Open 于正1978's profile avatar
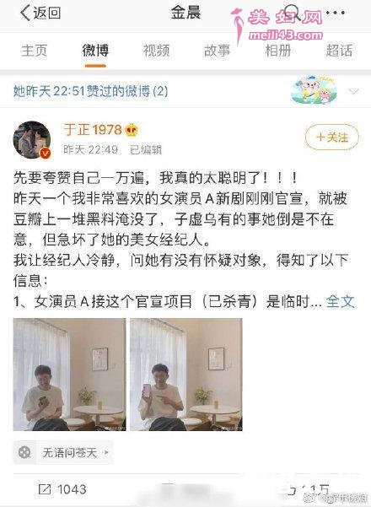371x507 pixels. 32,140
